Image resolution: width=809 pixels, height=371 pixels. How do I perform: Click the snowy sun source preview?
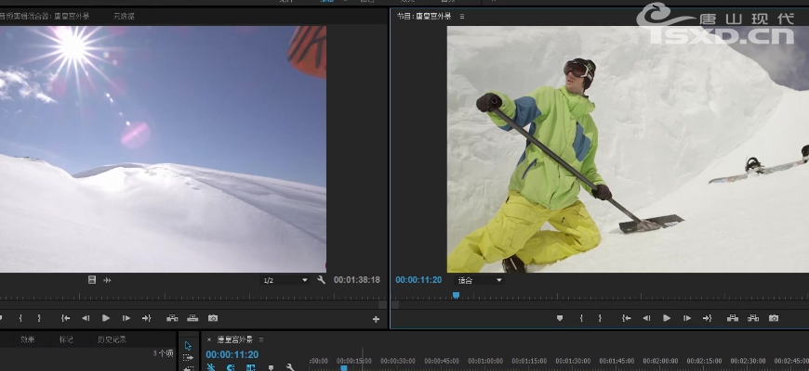pyautogui.click(x=163, y=149)
